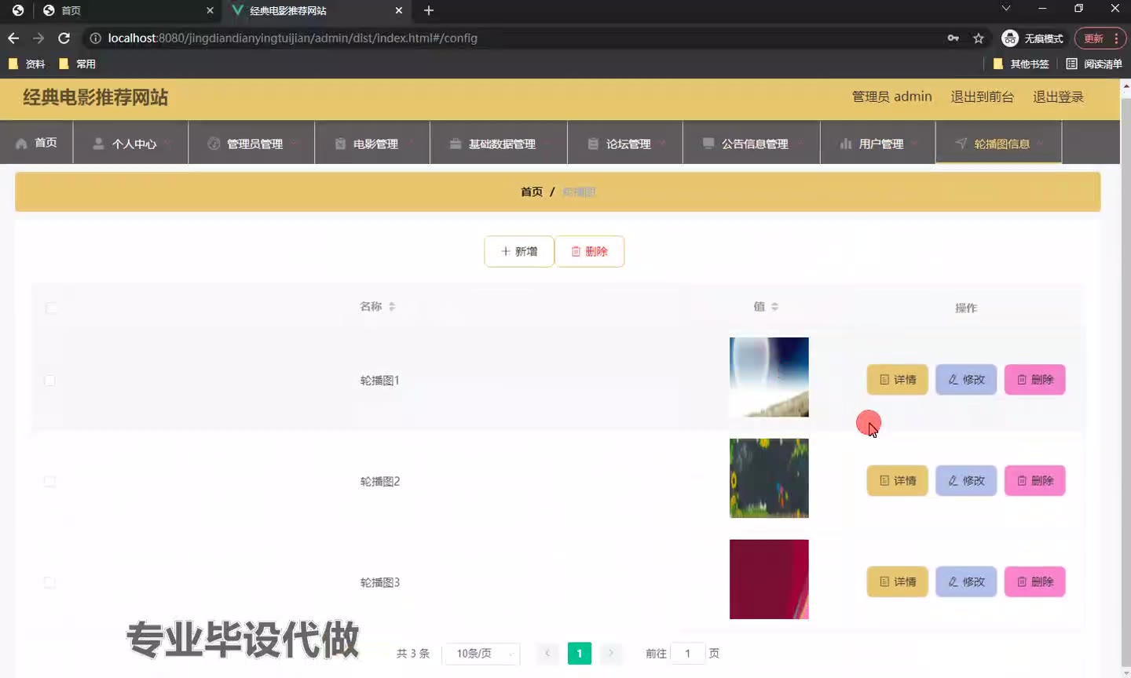Click 修改 button for 轮播图2
This screenshot has width=1131, height=678.
966,480
